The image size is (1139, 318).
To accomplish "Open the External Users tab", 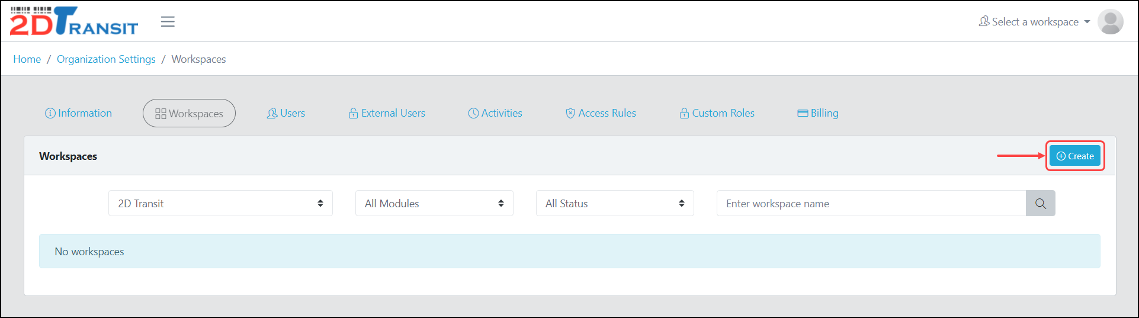I will [x=387, y=113].
